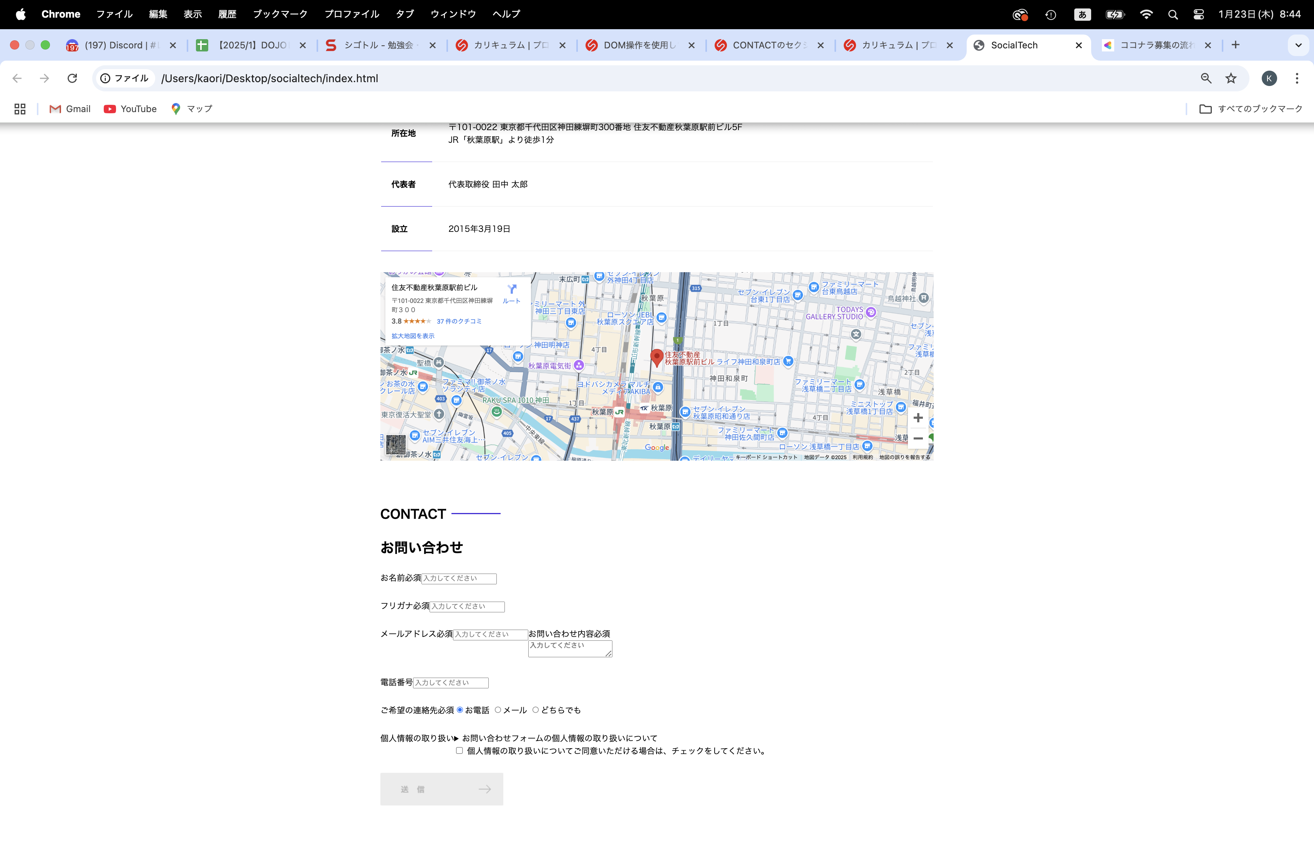Click the お名前 input field
Viewport: 1314px width, 850px height.
(x=459, y=579)
